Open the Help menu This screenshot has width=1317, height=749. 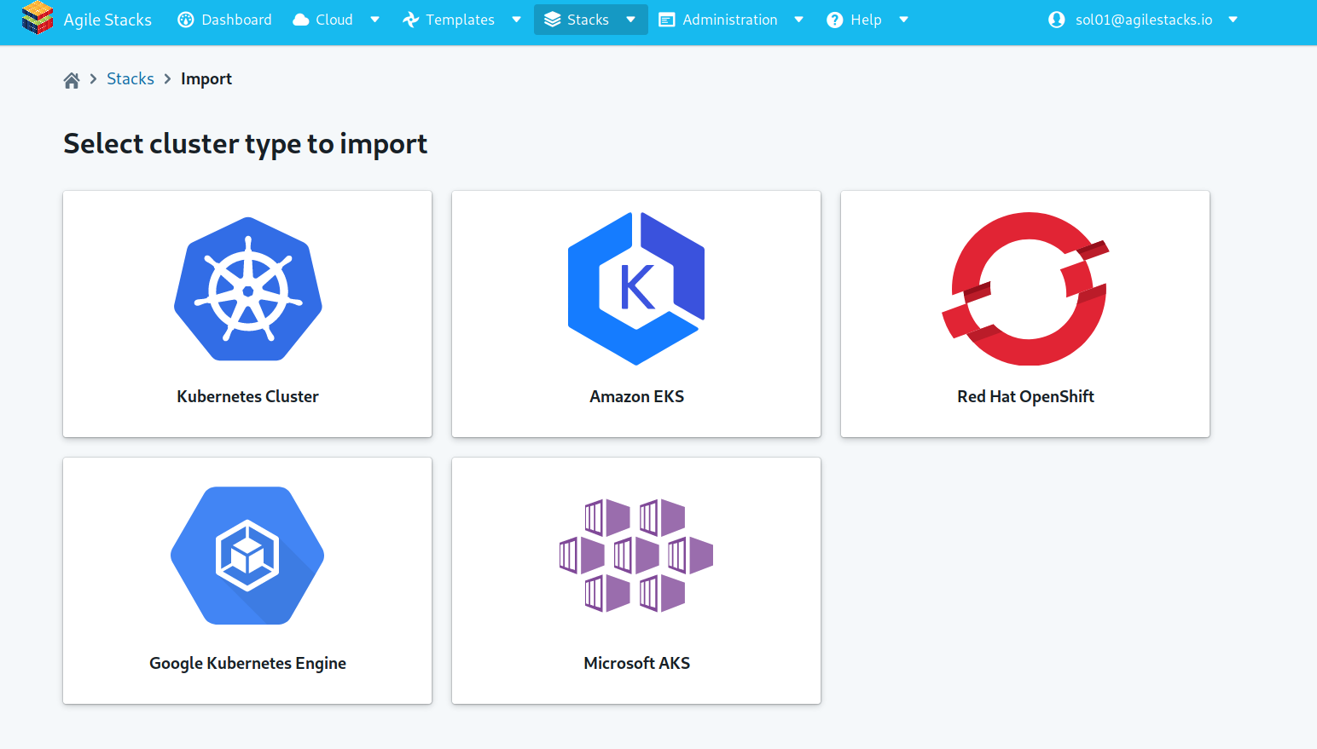click(866, 20)
